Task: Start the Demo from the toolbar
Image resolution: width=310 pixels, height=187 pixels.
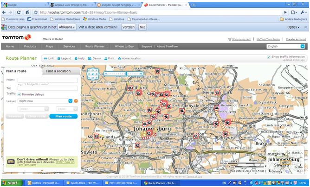Action: tap(94, 58)
